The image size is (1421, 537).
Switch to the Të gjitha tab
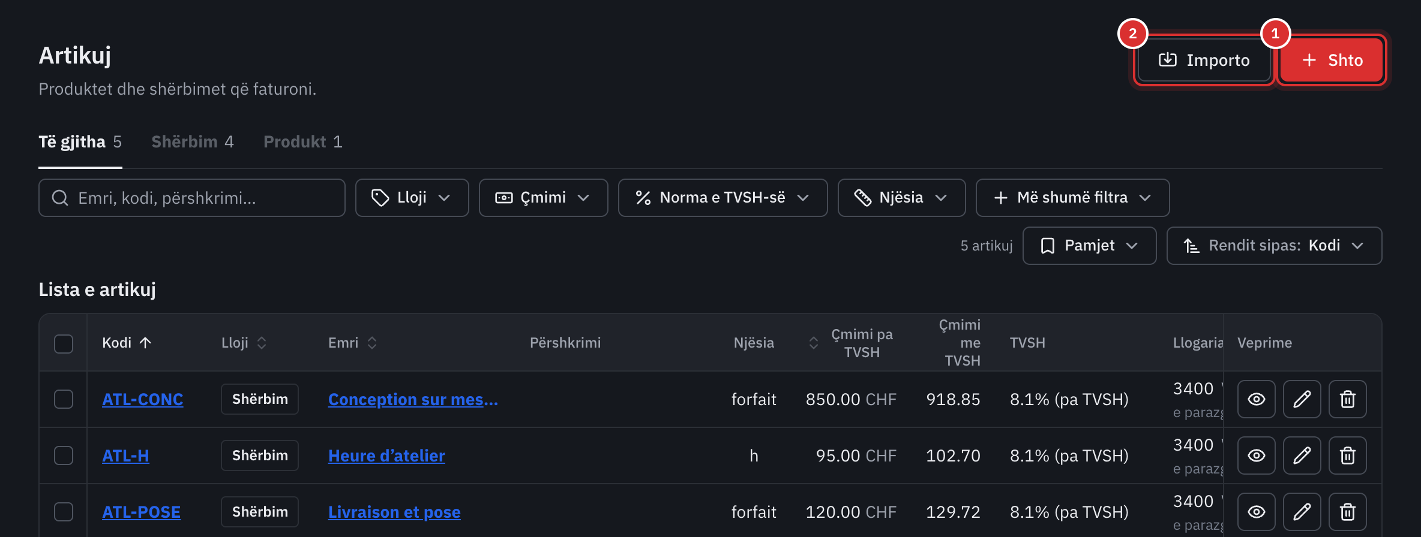point(80,142)
